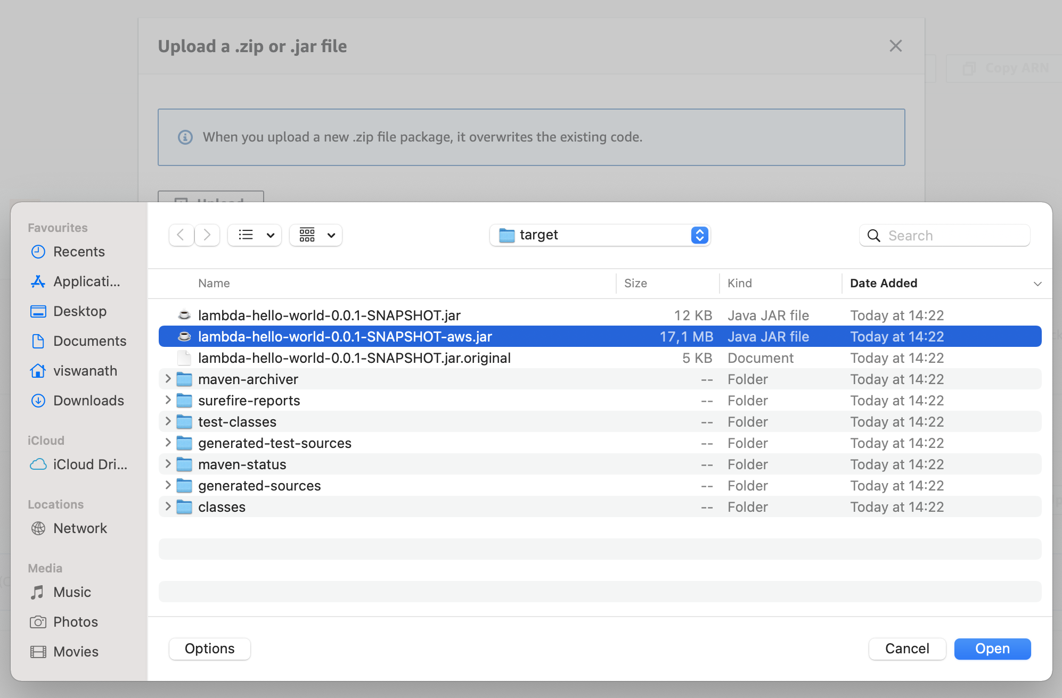1062x698 pixels.
Task: Expand the classes folder disclosure arrow
Action: point(168,506)
